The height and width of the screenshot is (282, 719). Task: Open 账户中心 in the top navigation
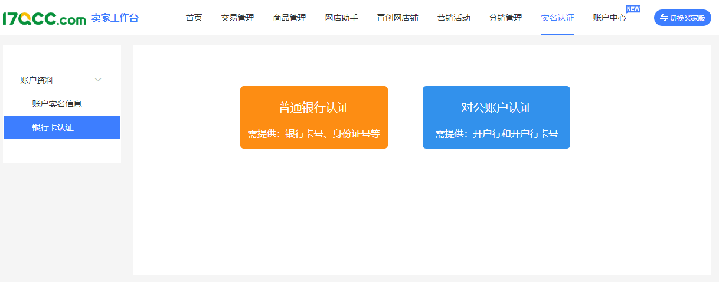click(x=609, y=18)
